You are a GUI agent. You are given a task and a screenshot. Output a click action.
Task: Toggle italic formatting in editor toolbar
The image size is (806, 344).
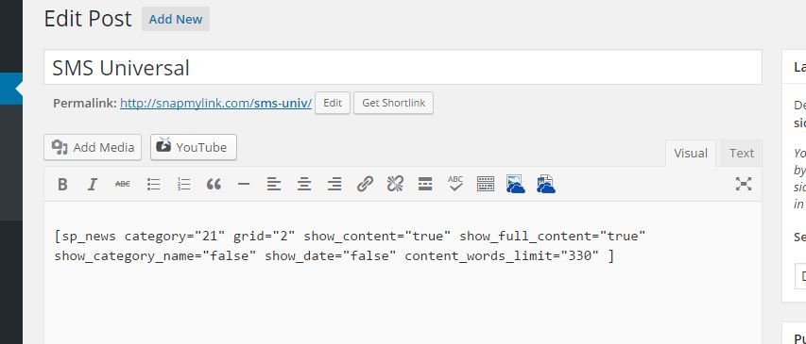(x=93, y=184)
